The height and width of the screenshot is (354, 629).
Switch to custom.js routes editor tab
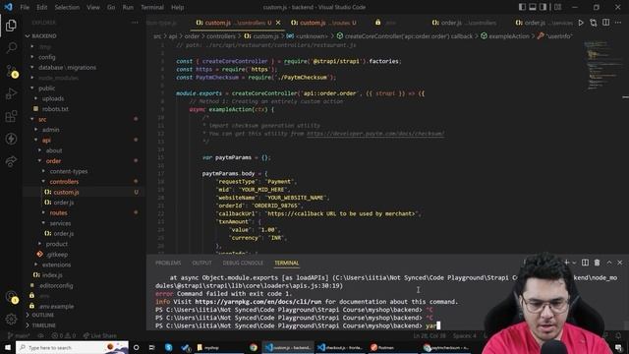pyautogui.click(x=323, y=23)
